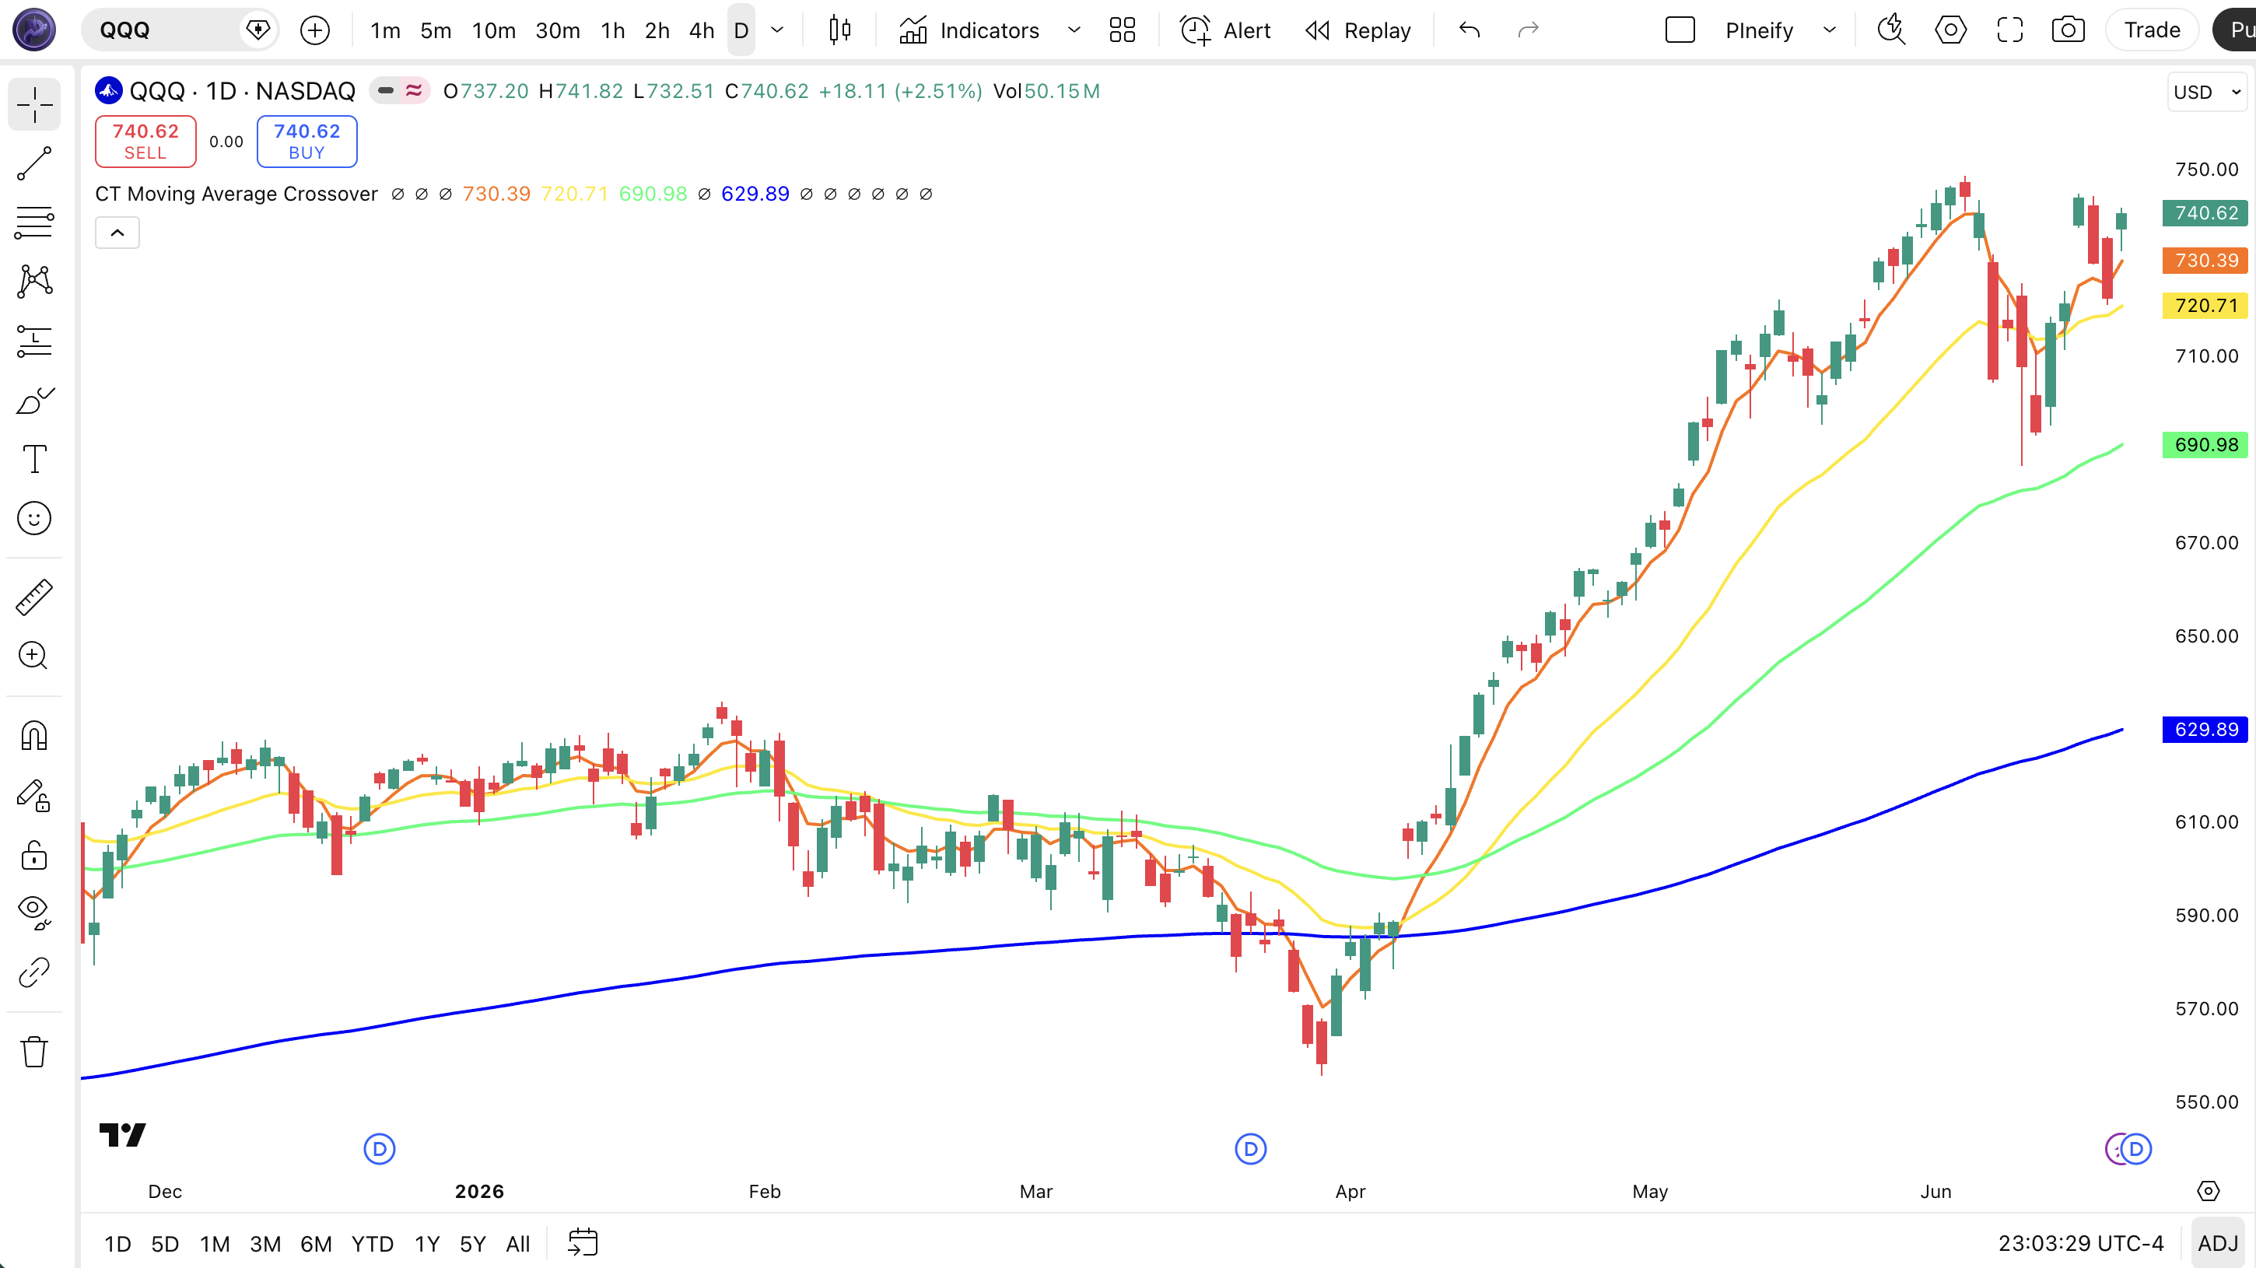The width and height of the screenshot is (2256, 1268).
Task: Set the date range to All
Action: [517, 1243]
